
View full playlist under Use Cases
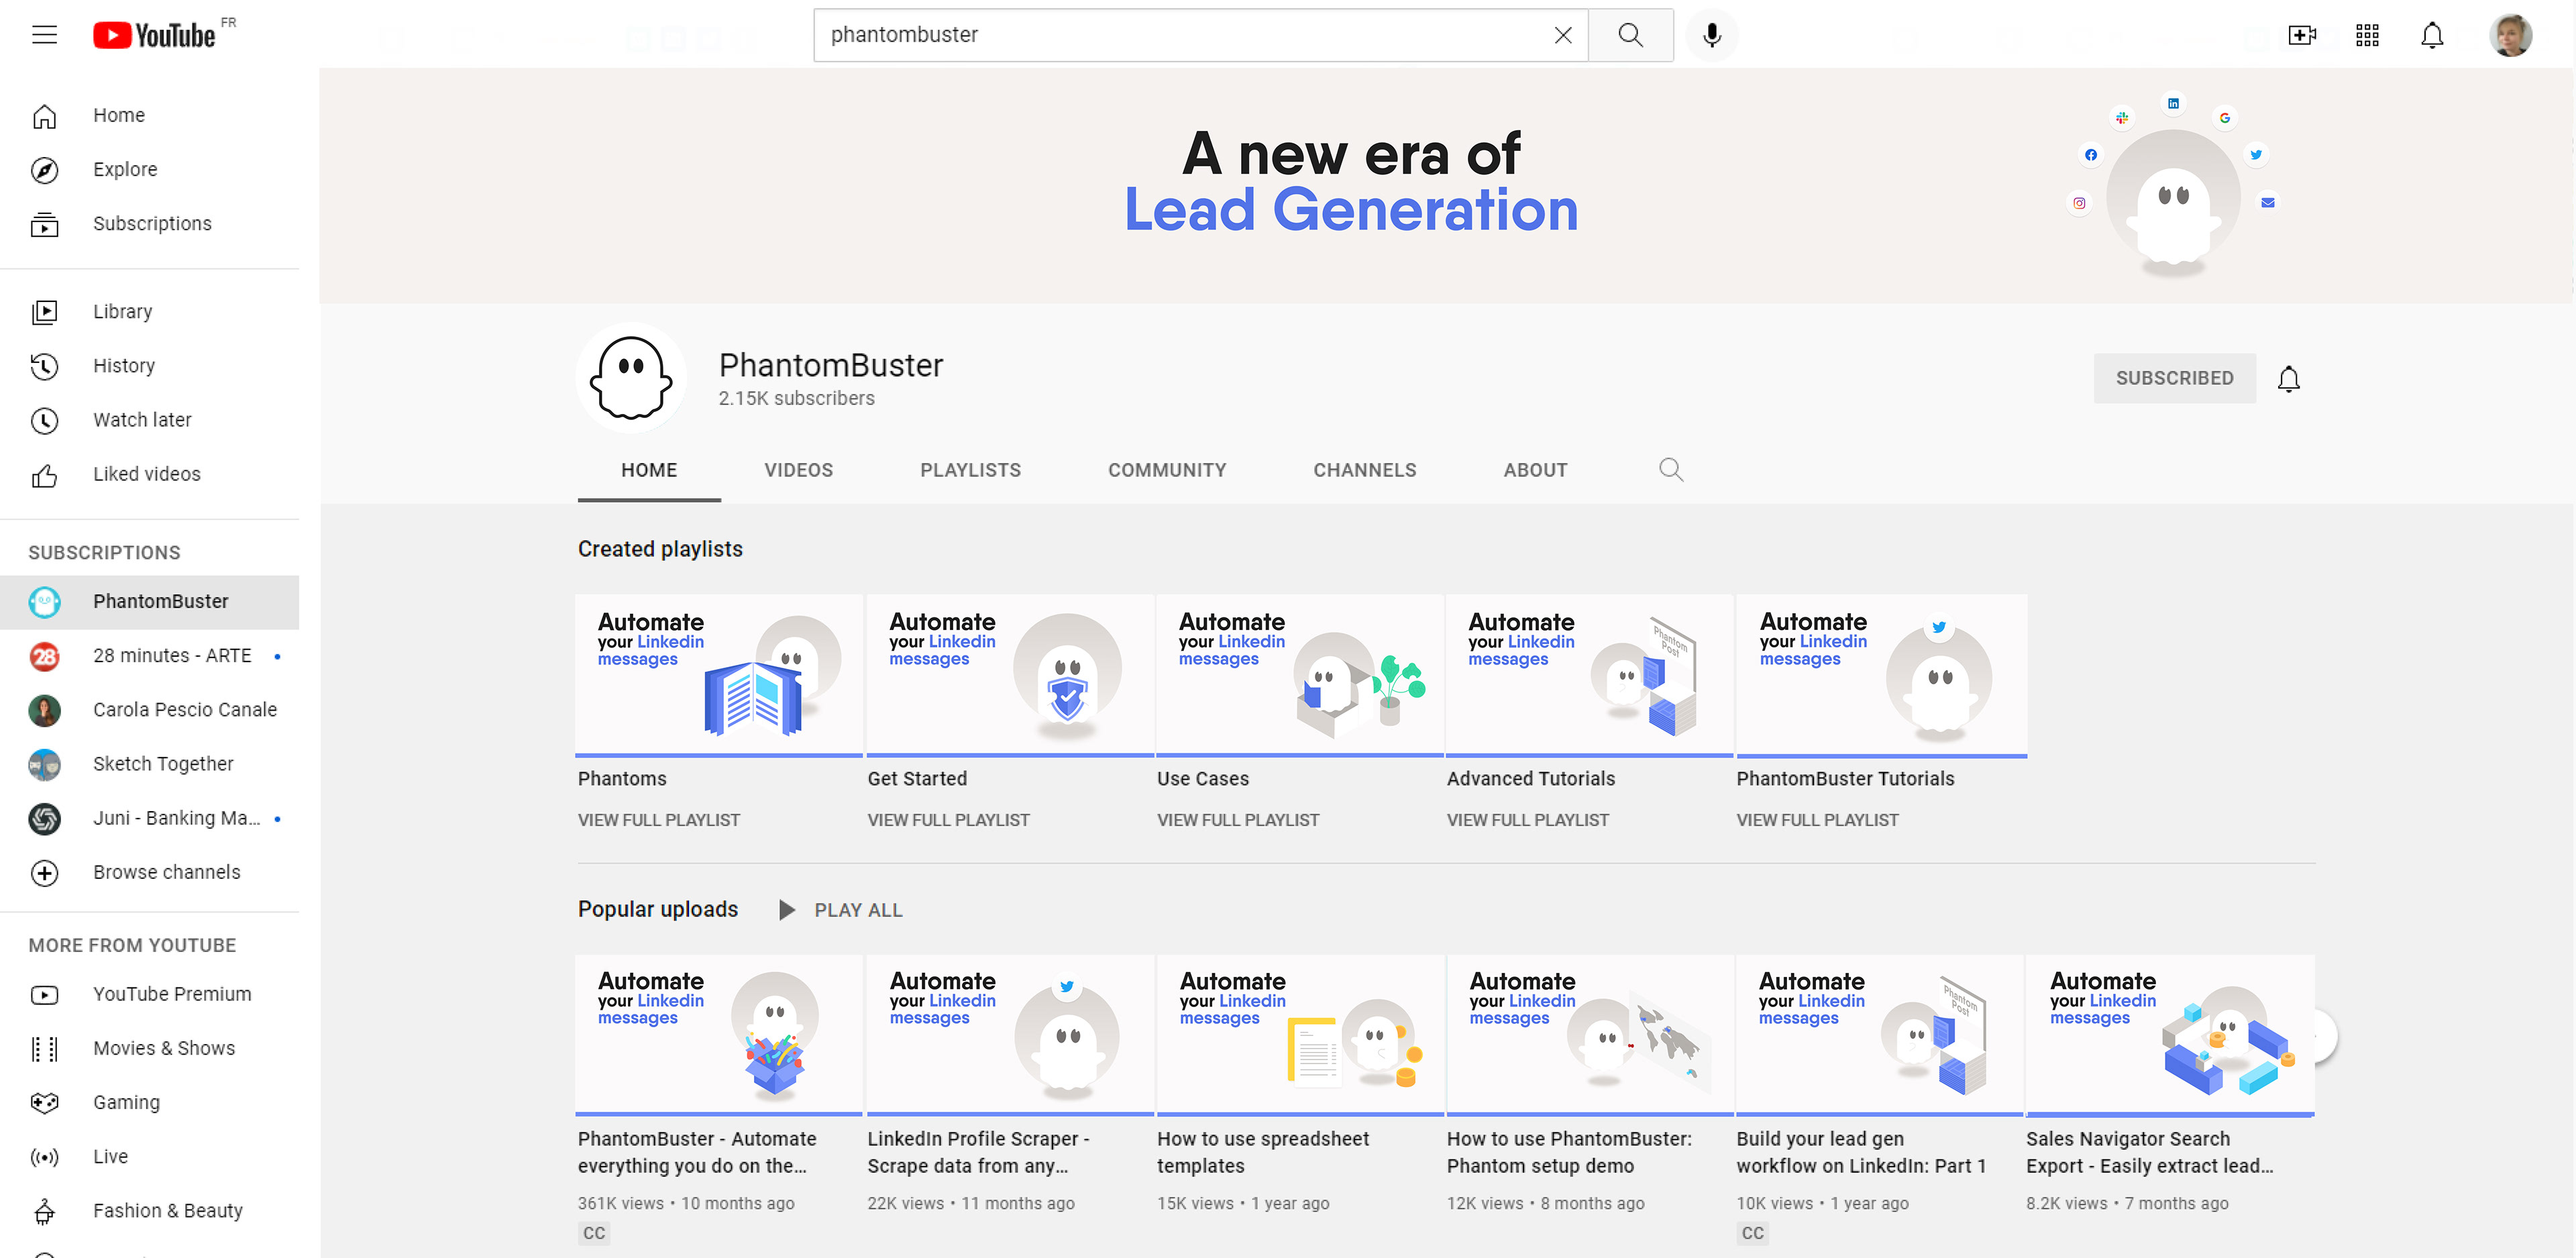1238,820
